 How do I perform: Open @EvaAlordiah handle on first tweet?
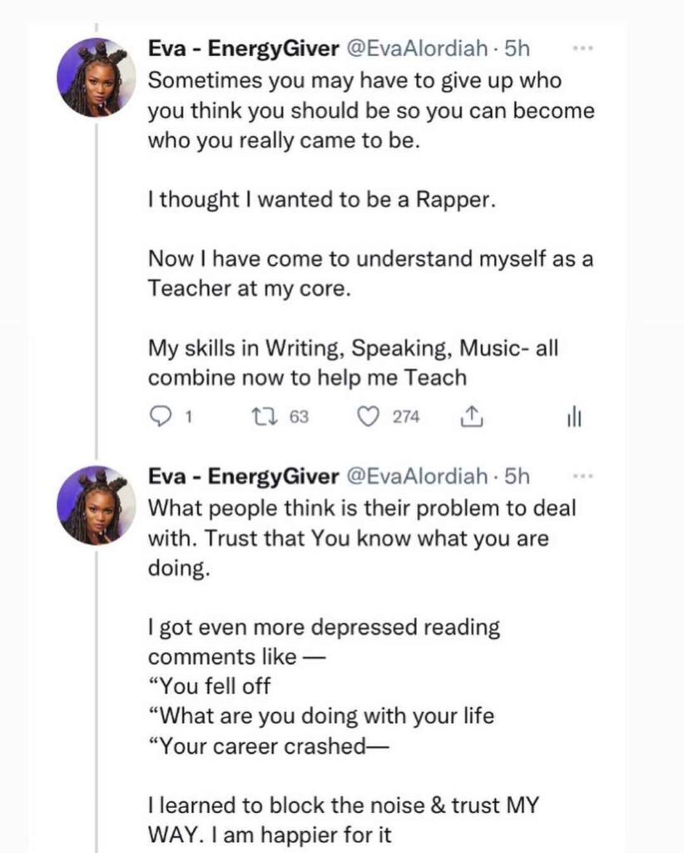point(416,49)
